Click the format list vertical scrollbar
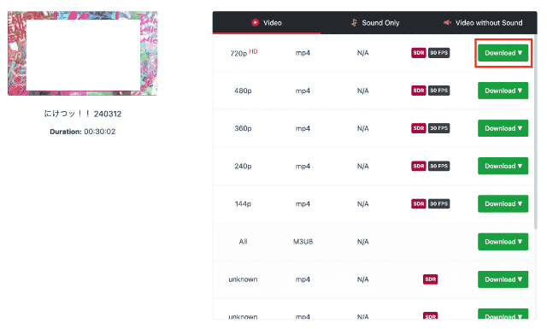 point(536,131)
